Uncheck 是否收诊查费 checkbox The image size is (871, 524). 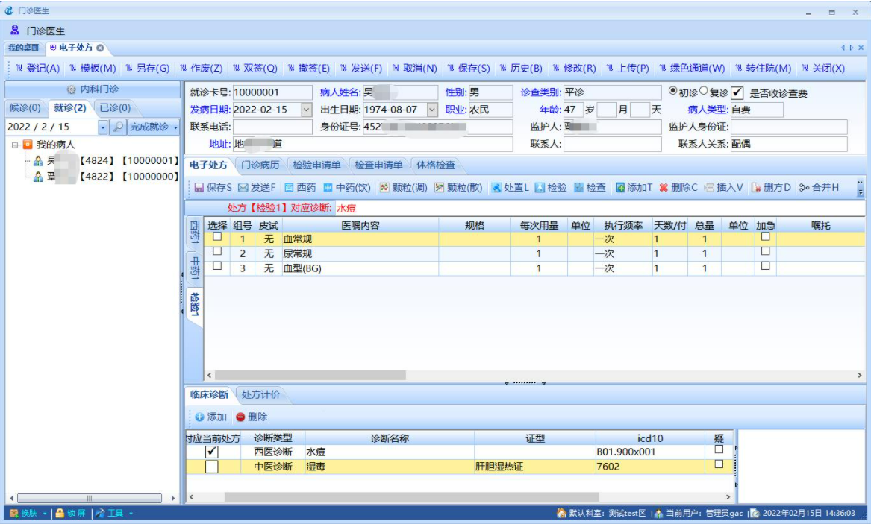737,92
